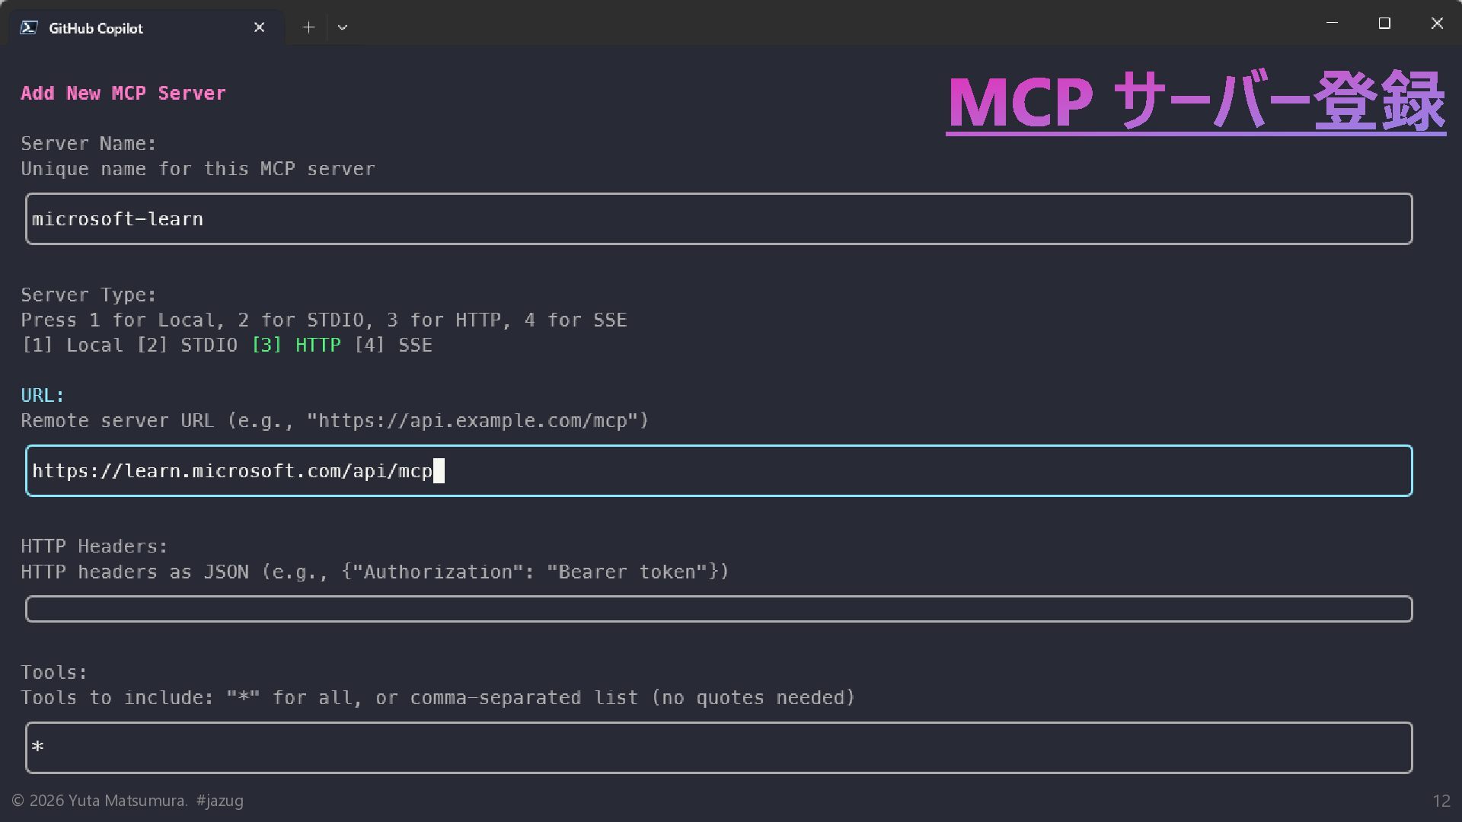Click the MCP サーバー登録 heading
Screen dimensions: 1462x822
coord(1195,102)
